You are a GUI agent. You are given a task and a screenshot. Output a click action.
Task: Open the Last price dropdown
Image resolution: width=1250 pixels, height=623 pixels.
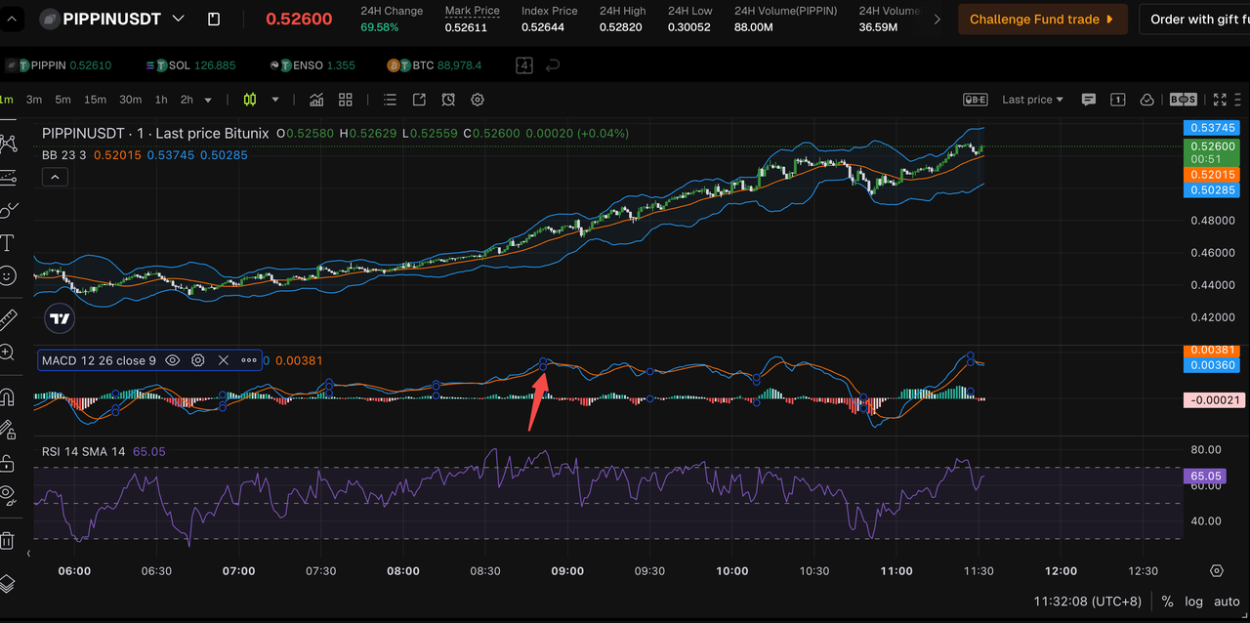coord(1031,99)
